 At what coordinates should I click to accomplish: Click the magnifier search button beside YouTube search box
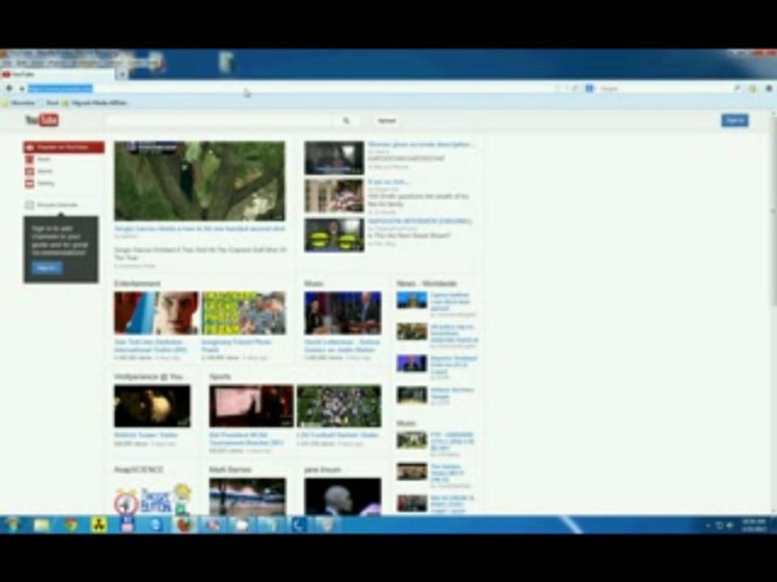pos(346,120)
